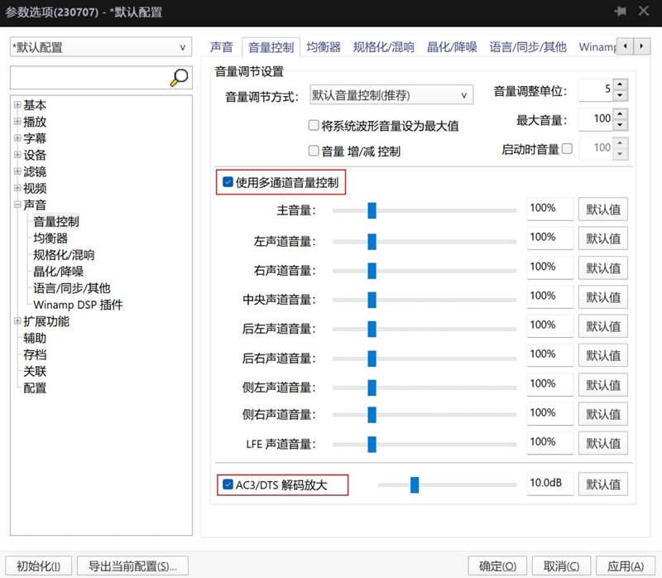Open the 默认配置 profile dropdown
Screen dimensions: 662x578
point(100,47)
